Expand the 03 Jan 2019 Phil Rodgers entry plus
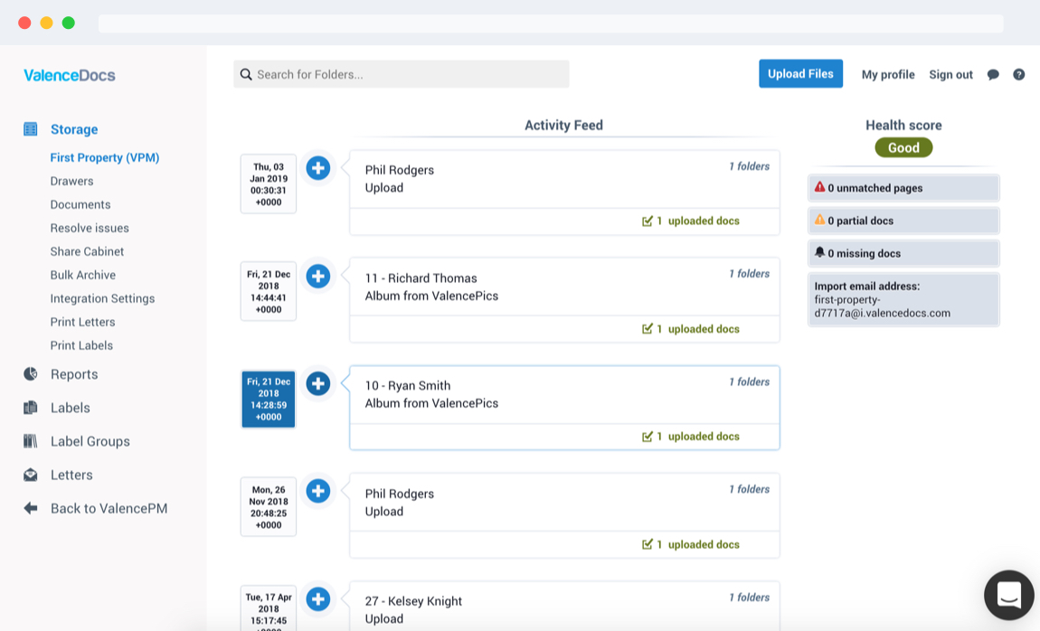This screenshot has width=1040, height=631. click(x=318, y=167)
